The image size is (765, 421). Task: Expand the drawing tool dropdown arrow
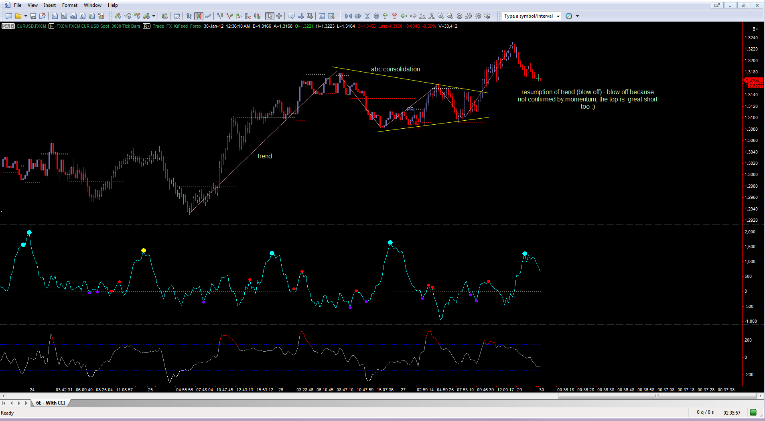tap(154, 16)
